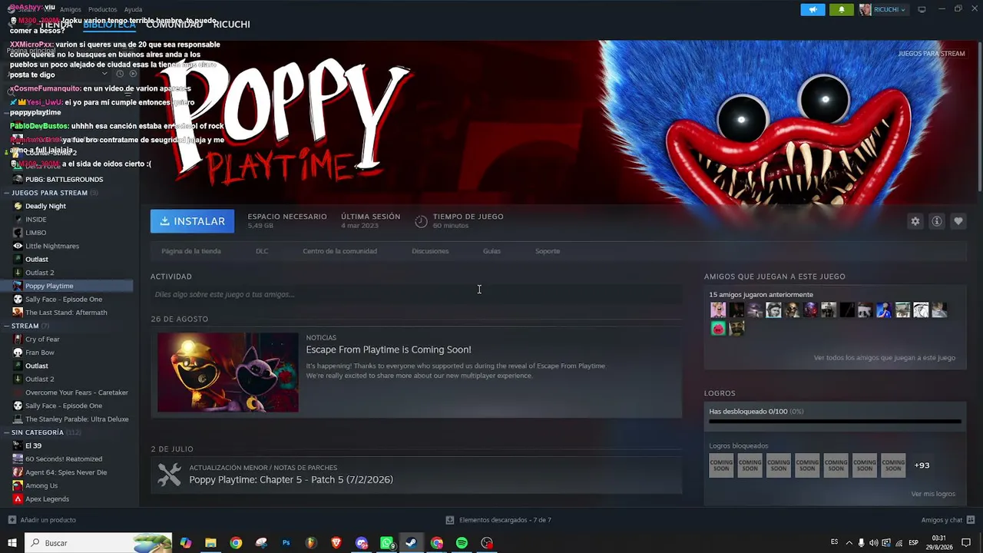The width and height of the screenshot is (983, 553).
Task: Open the Windows Start menu
Action: (12, 543)
